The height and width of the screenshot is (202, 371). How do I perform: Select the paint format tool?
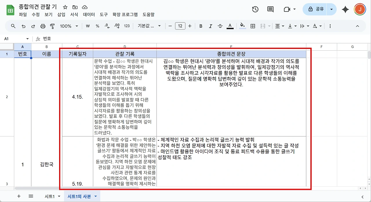click(x=52, y=26)
